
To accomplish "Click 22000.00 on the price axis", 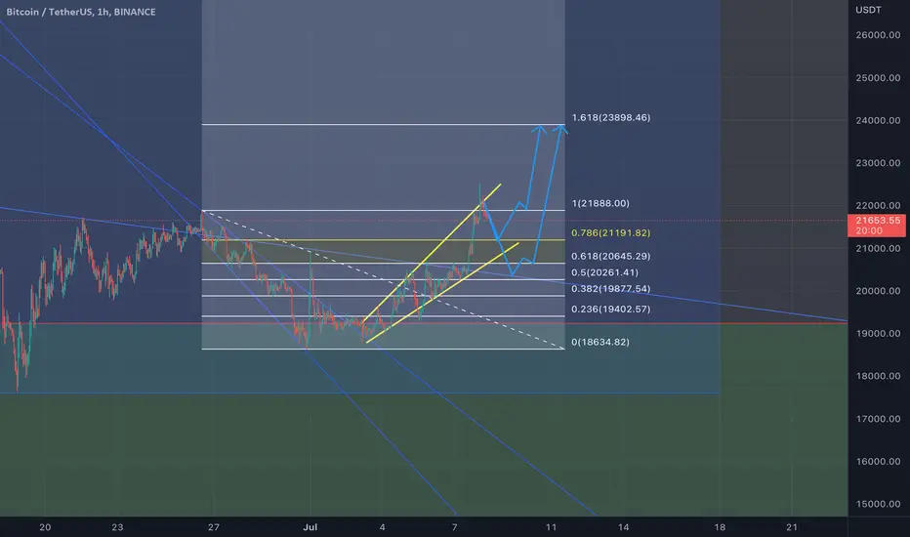I will [878, 205].
